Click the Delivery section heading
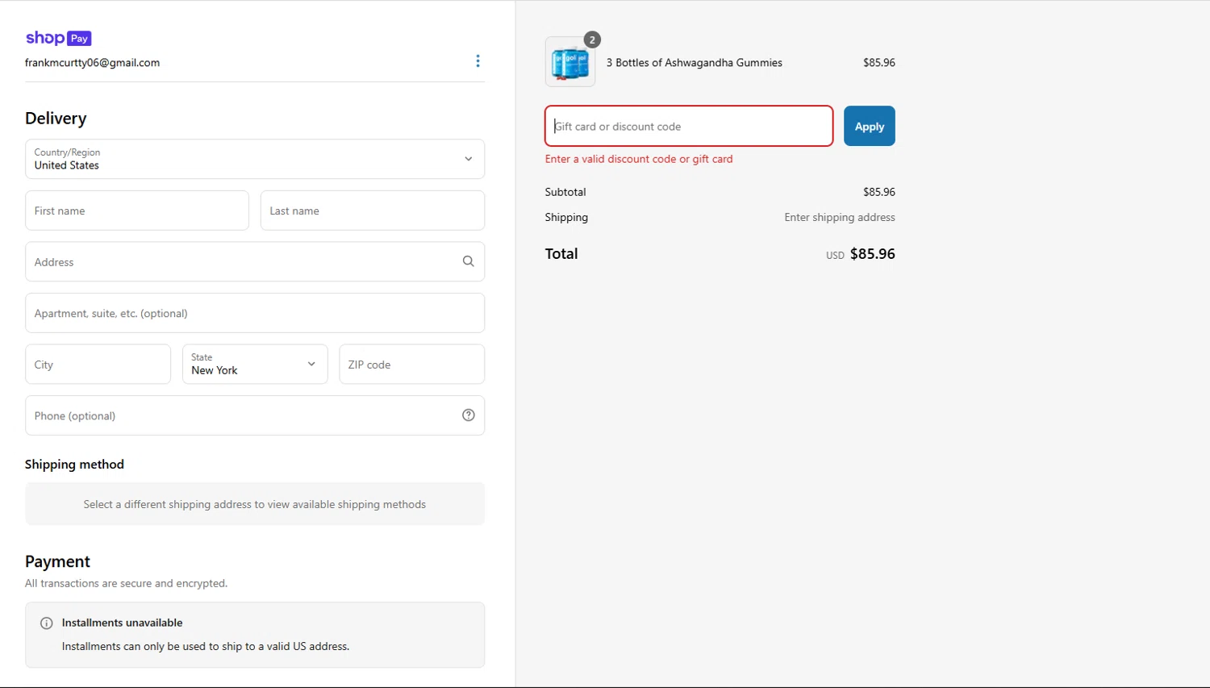Viewport: 1210px width, 688px height. (56, 119)
